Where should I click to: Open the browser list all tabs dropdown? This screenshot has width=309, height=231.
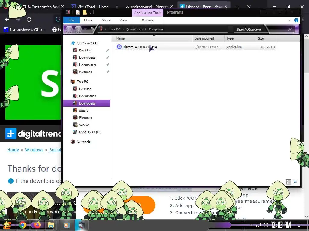click(x=249, y=7)
